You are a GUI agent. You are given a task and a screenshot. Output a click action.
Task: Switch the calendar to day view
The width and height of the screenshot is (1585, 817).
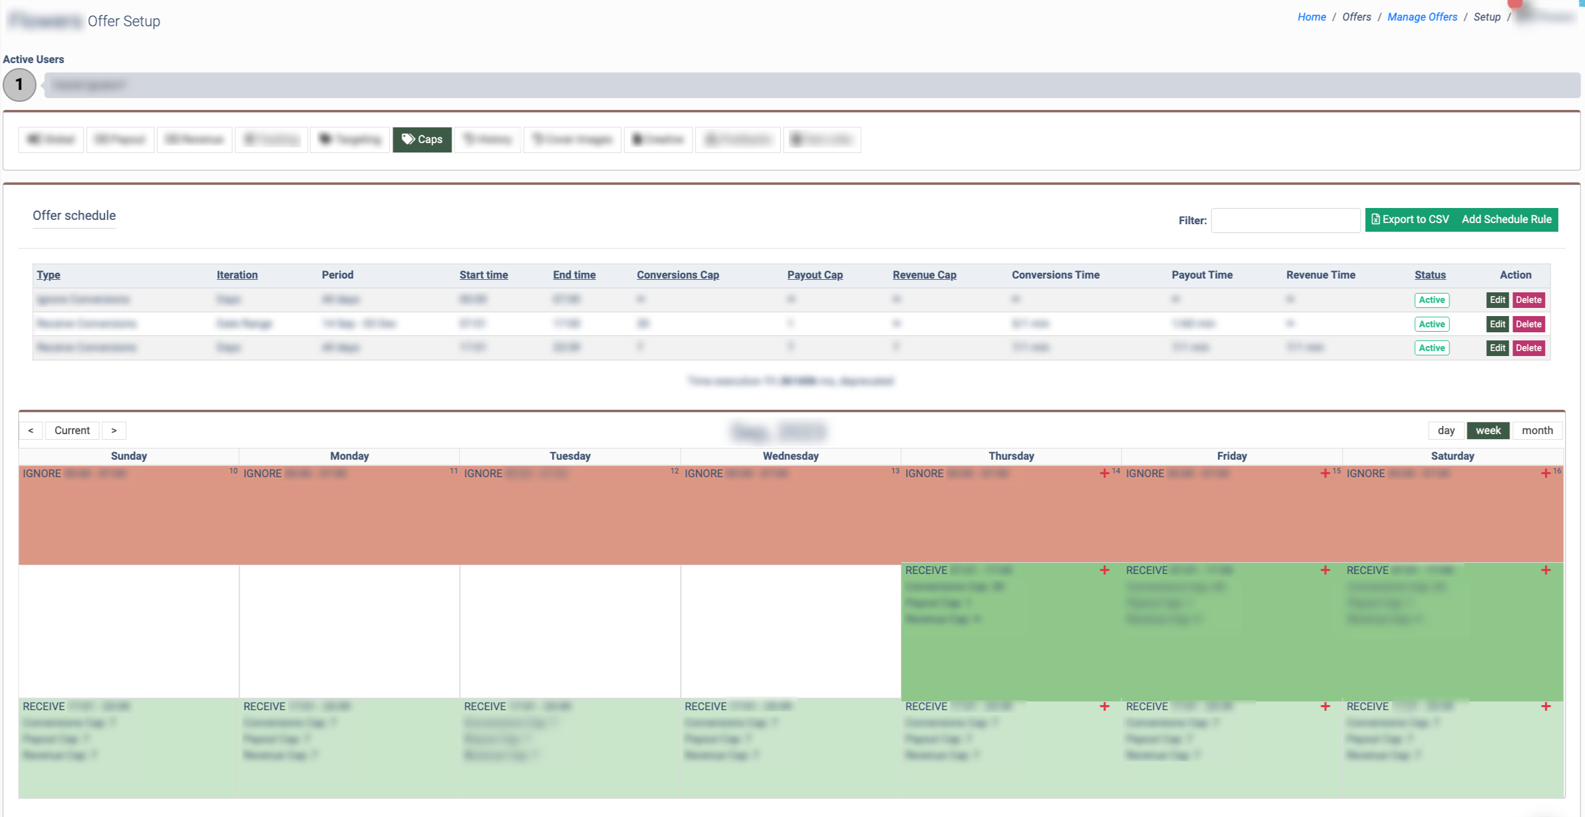point(1446,430)
